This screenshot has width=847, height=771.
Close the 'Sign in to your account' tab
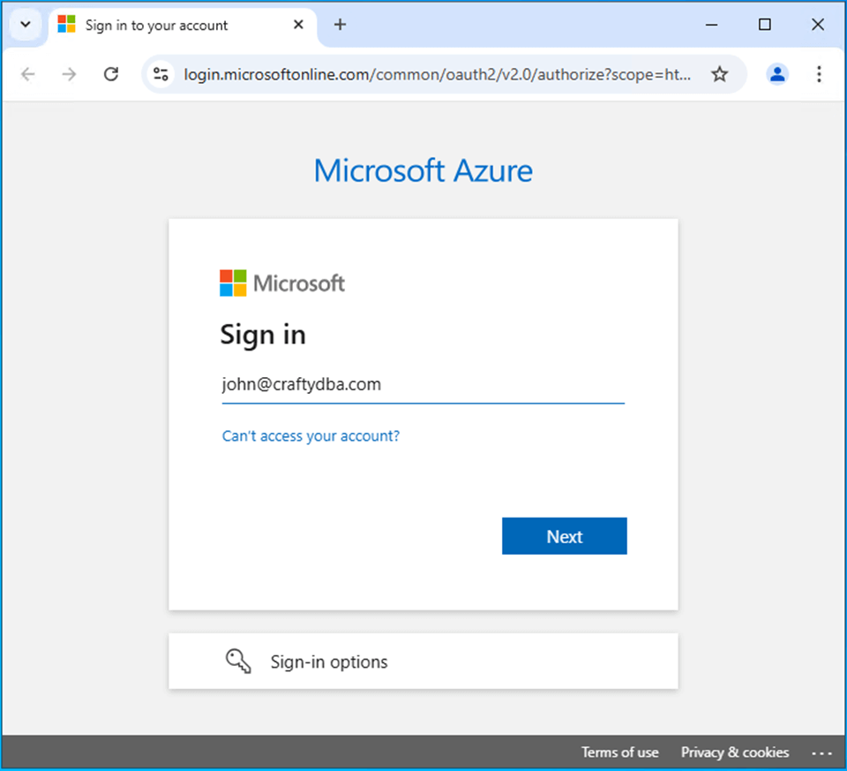[x=298, y=25]
